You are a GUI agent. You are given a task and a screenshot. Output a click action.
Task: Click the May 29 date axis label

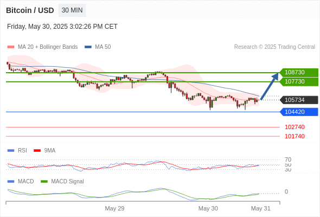114,208
